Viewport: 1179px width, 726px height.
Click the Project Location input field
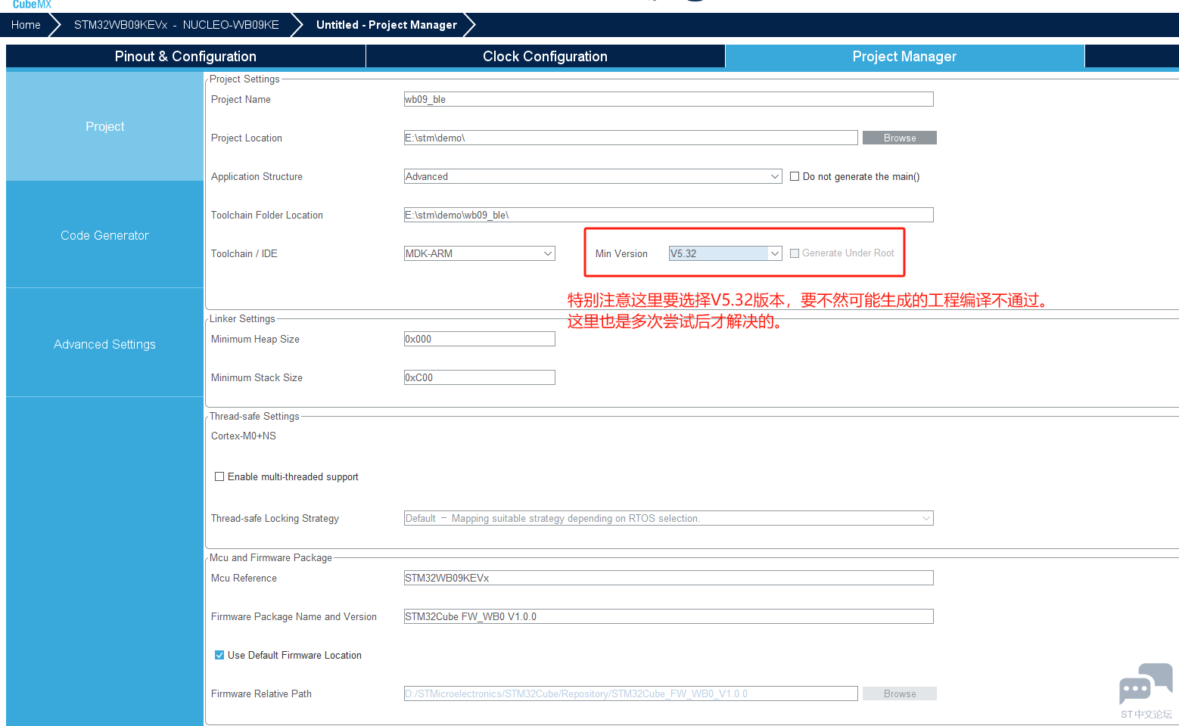coord(630,138)
